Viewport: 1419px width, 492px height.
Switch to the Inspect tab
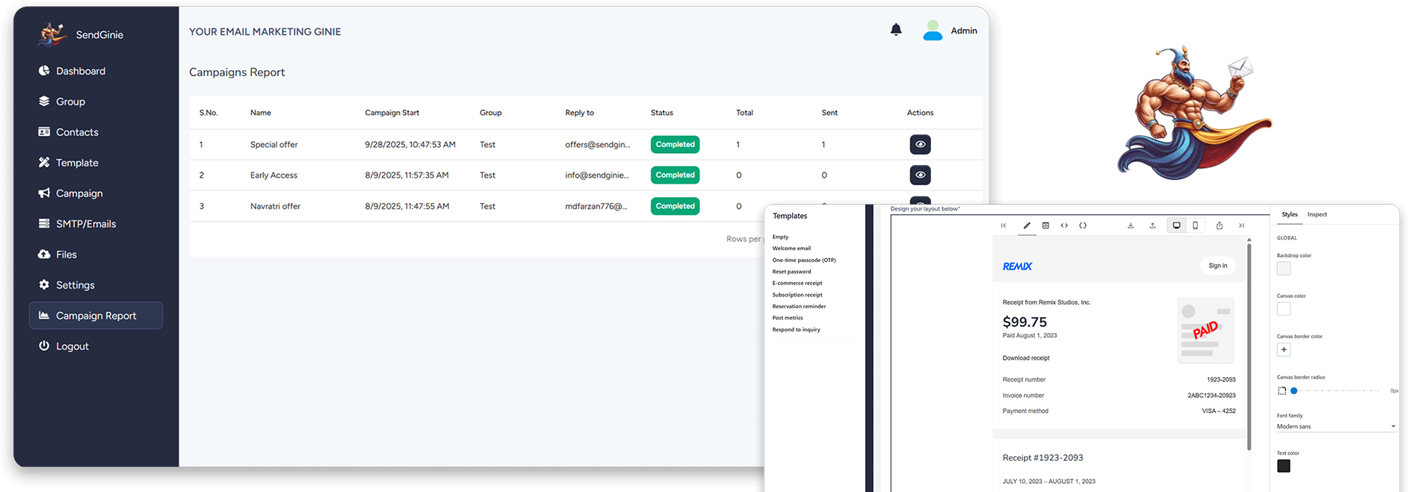coord(1317,215)
